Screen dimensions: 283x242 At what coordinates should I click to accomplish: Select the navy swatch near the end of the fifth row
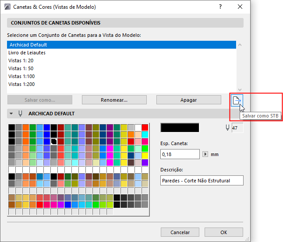click(131, 156)
